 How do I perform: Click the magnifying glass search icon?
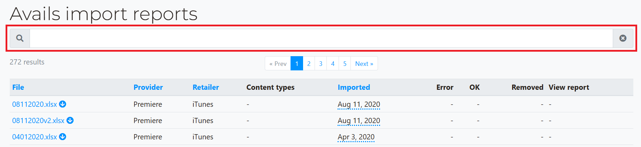pos(20,38)
